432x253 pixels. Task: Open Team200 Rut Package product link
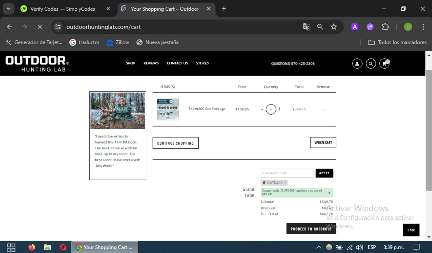[207, 109]
